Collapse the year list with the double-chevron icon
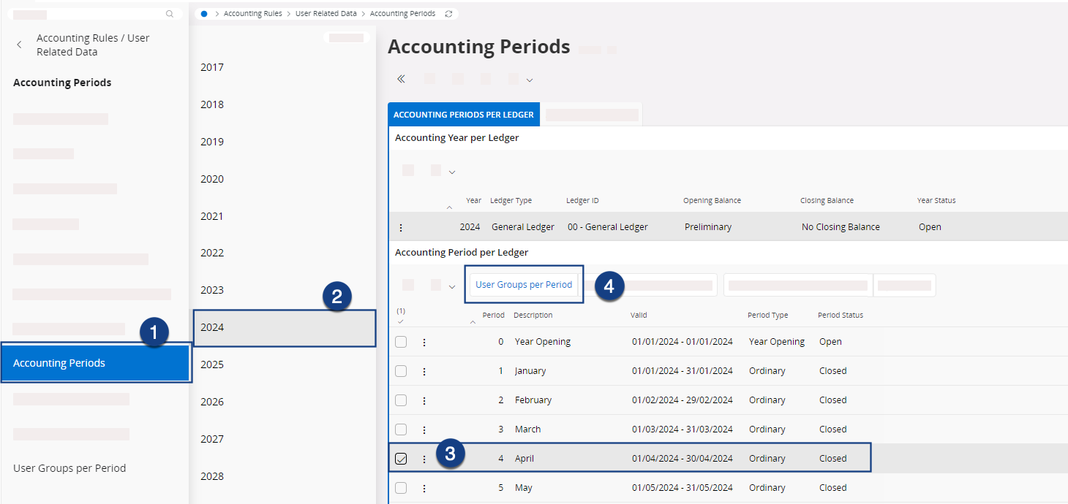This screenshot has width=1068, height=504. coord(401,79)
